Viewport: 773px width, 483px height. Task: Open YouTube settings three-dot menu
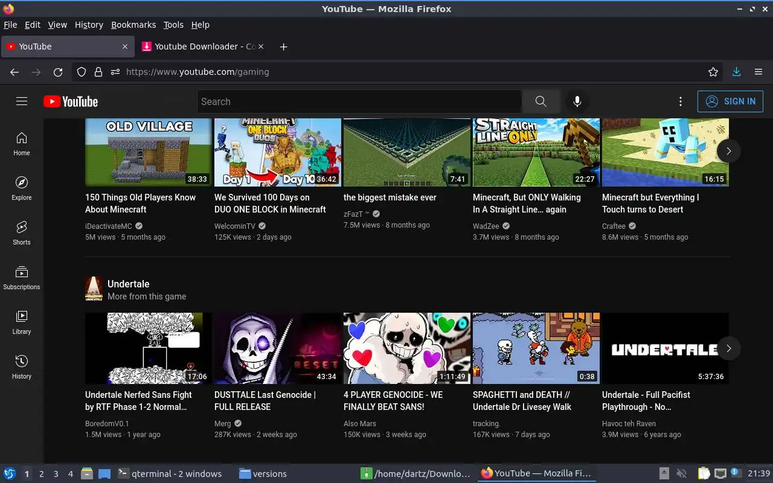click(681, 101)
